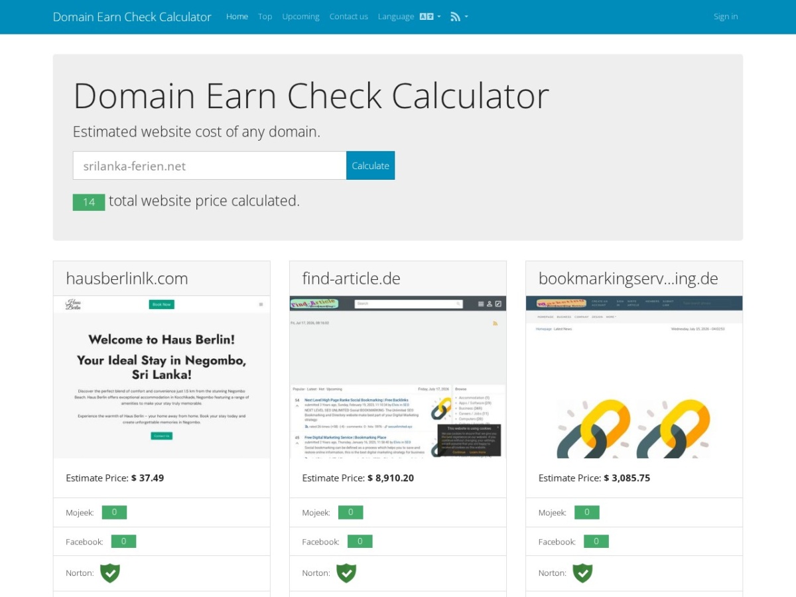Open the Upcoming menu item
Viewport: 796px width, 597px height.
coord(300,17)
